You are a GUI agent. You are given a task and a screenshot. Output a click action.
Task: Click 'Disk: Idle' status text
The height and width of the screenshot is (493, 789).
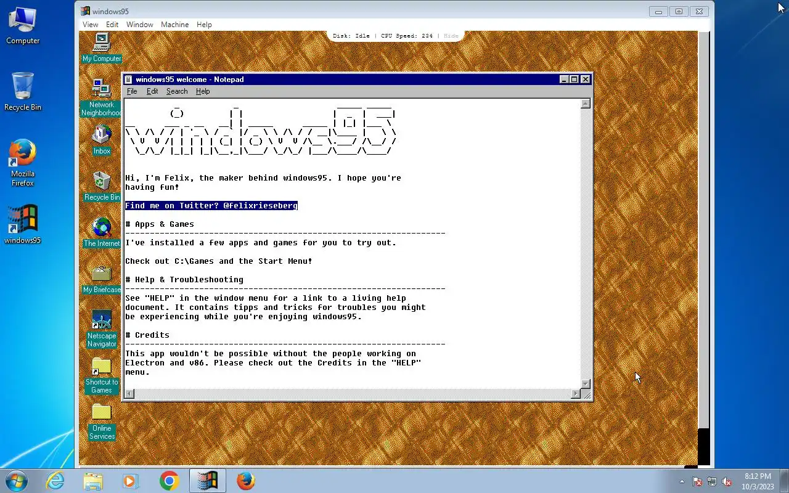tap(351, 36)
